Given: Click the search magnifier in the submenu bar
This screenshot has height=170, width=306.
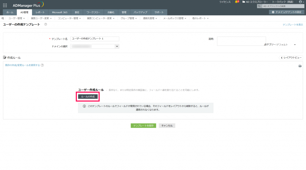Looking at the screenshot, I should 3,18.
